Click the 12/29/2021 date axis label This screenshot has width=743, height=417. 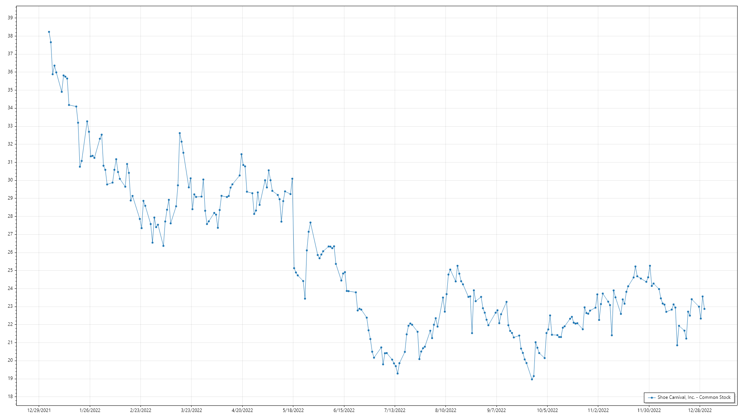pyautogui.click(x=39, y=410)
